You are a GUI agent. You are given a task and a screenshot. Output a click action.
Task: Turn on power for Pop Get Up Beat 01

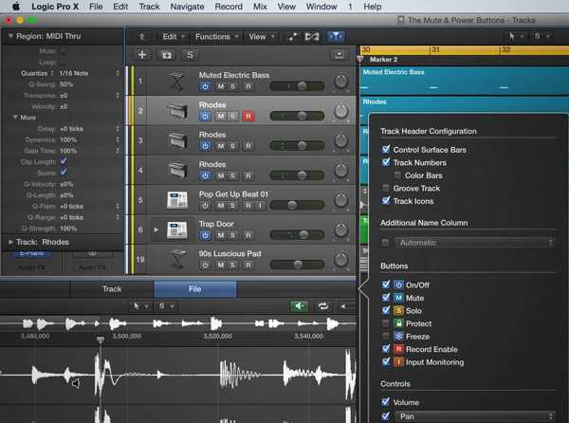pyautogui.click(x=205, y=206)
